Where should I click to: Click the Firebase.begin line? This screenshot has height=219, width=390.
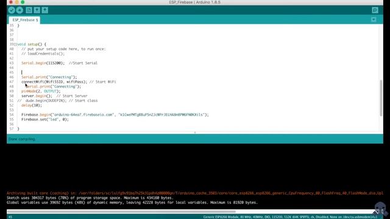tap(115, 115)
